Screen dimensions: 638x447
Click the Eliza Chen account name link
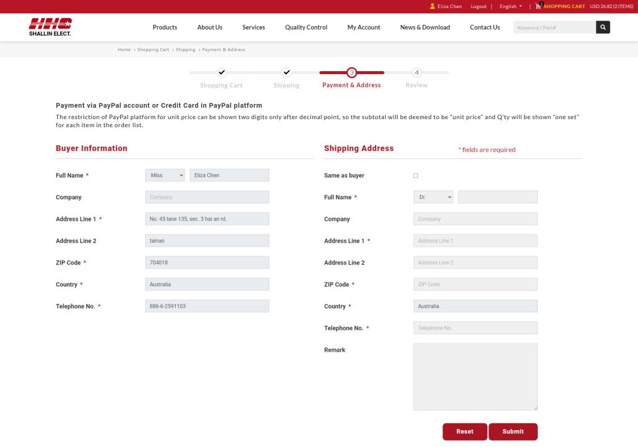coord(450,6)
